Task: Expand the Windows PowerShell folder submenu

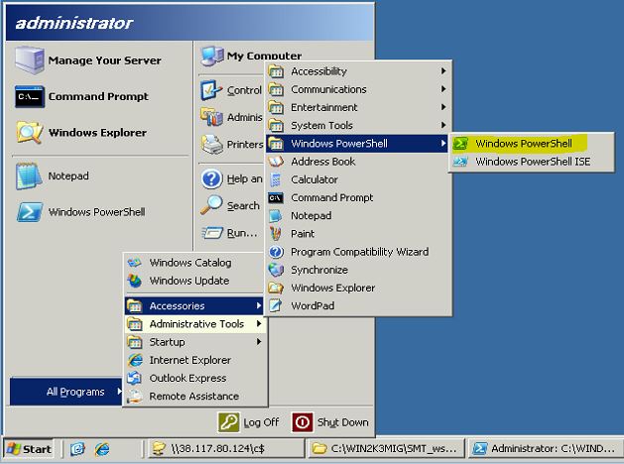Action: pyautogui.click(x=357, y=144)
